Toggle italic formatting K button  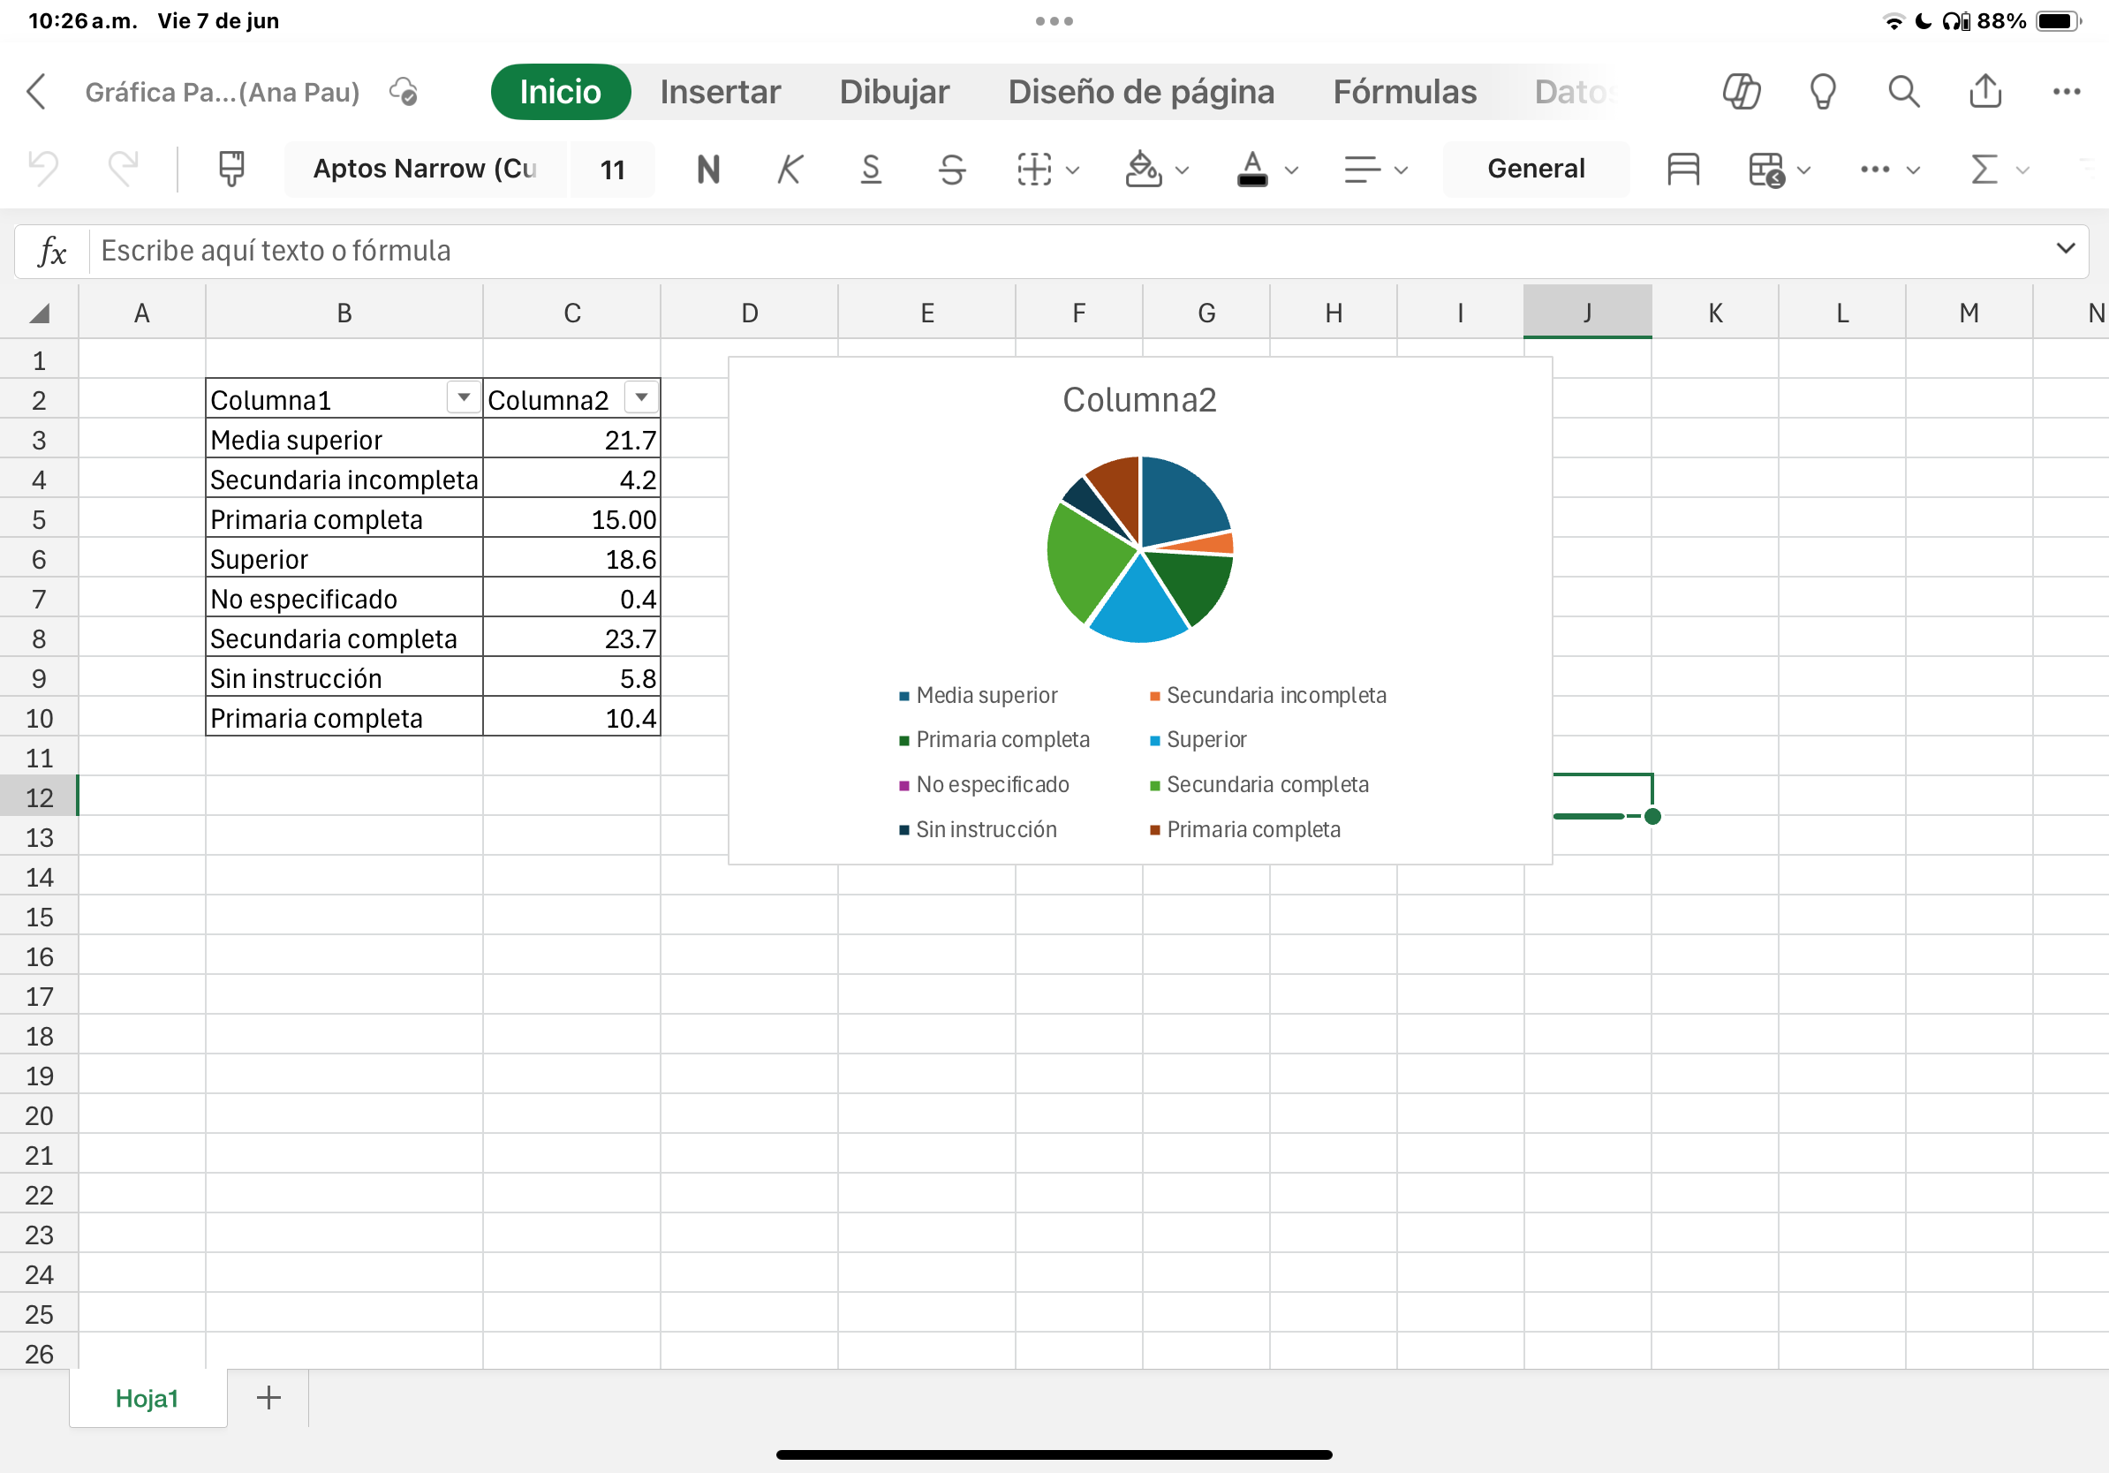click(789, 169)
